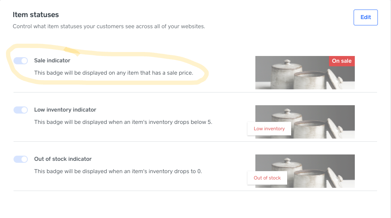Viewport: 391px width, 218px height.
Task: Click the 'inventory drops to 0' description
Action: pyautogui.click(x=118, y=172)
